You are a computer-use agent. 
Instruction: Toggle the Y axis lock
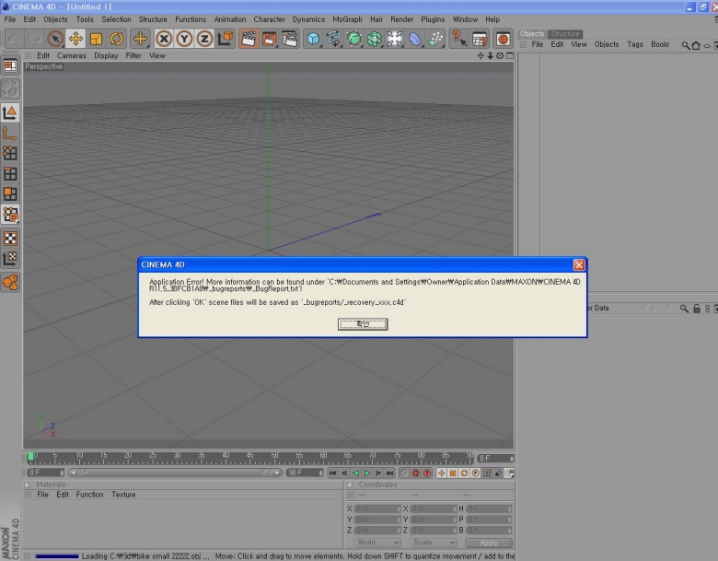[184, 39]
